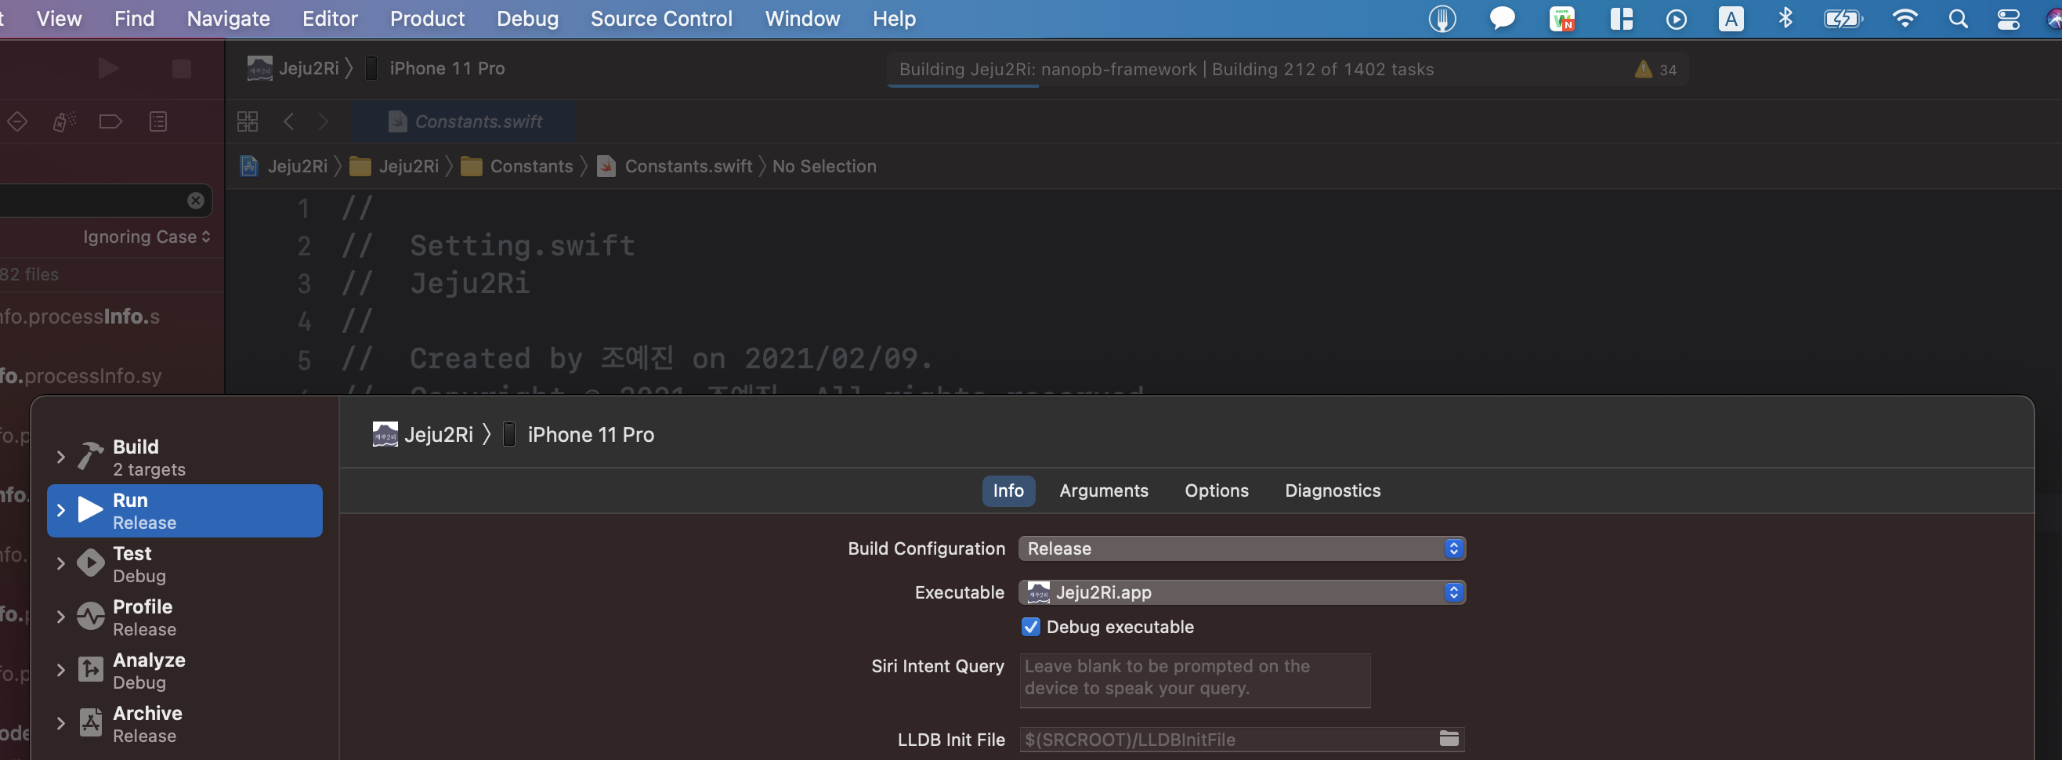Click the Run play button in toolbar
2062x760 pixels.
(x=108, y=69)
